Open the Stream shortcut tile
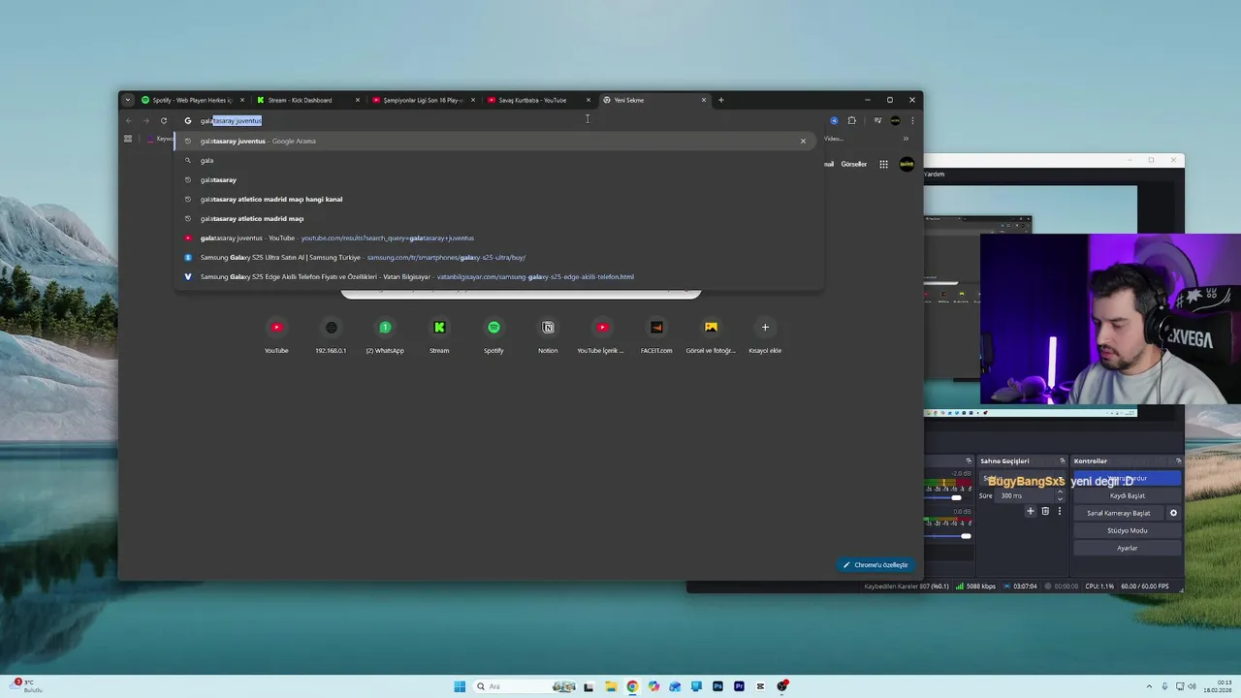This screenshot has width=1241, height=698. (x=439, y=335)
